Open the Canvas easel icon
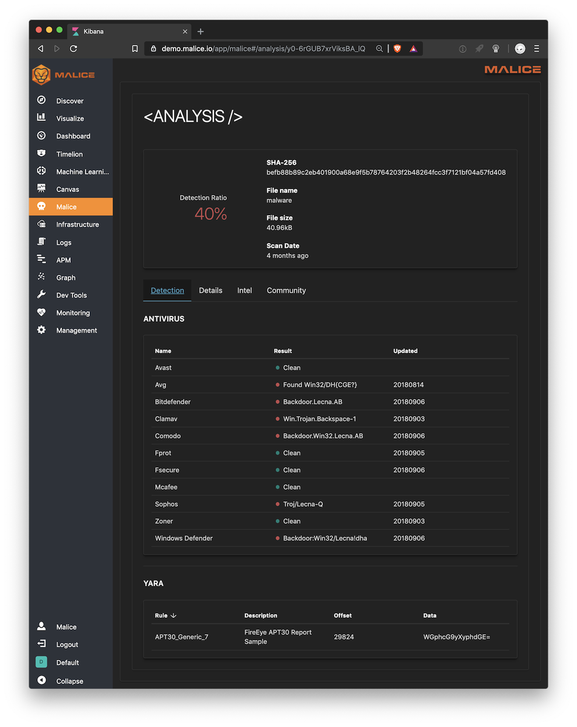 [x=41, y=189]
